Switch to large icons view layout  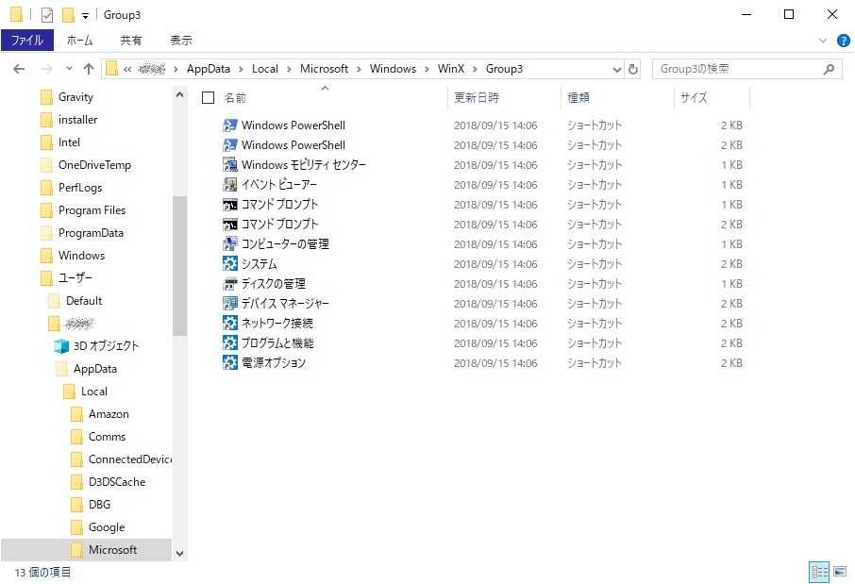[840, 572]
